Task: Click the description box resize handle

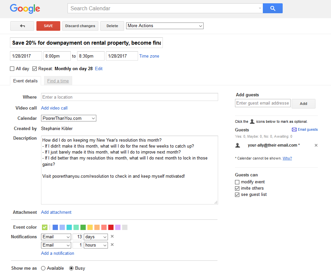Action: click(x=216, y=202)
